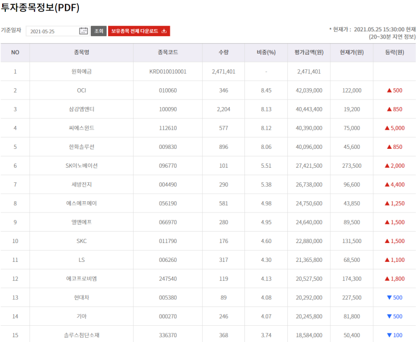Click stock code 336370
Viewport: 418px width, 342px height.
pos(168,336)
